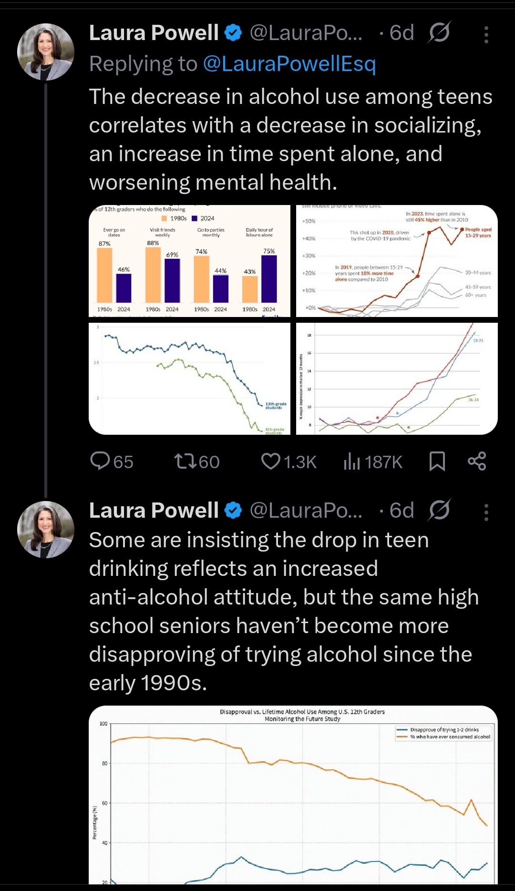Image resolution: width=515 pixels, height=891 pixels.
Task: Tap the Grok icon on first tweet
Action: pos(439,33)
